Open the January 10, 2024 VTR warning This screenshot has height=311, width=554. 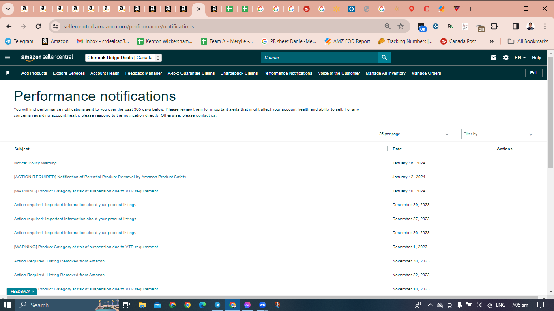[x=86, y=191]
